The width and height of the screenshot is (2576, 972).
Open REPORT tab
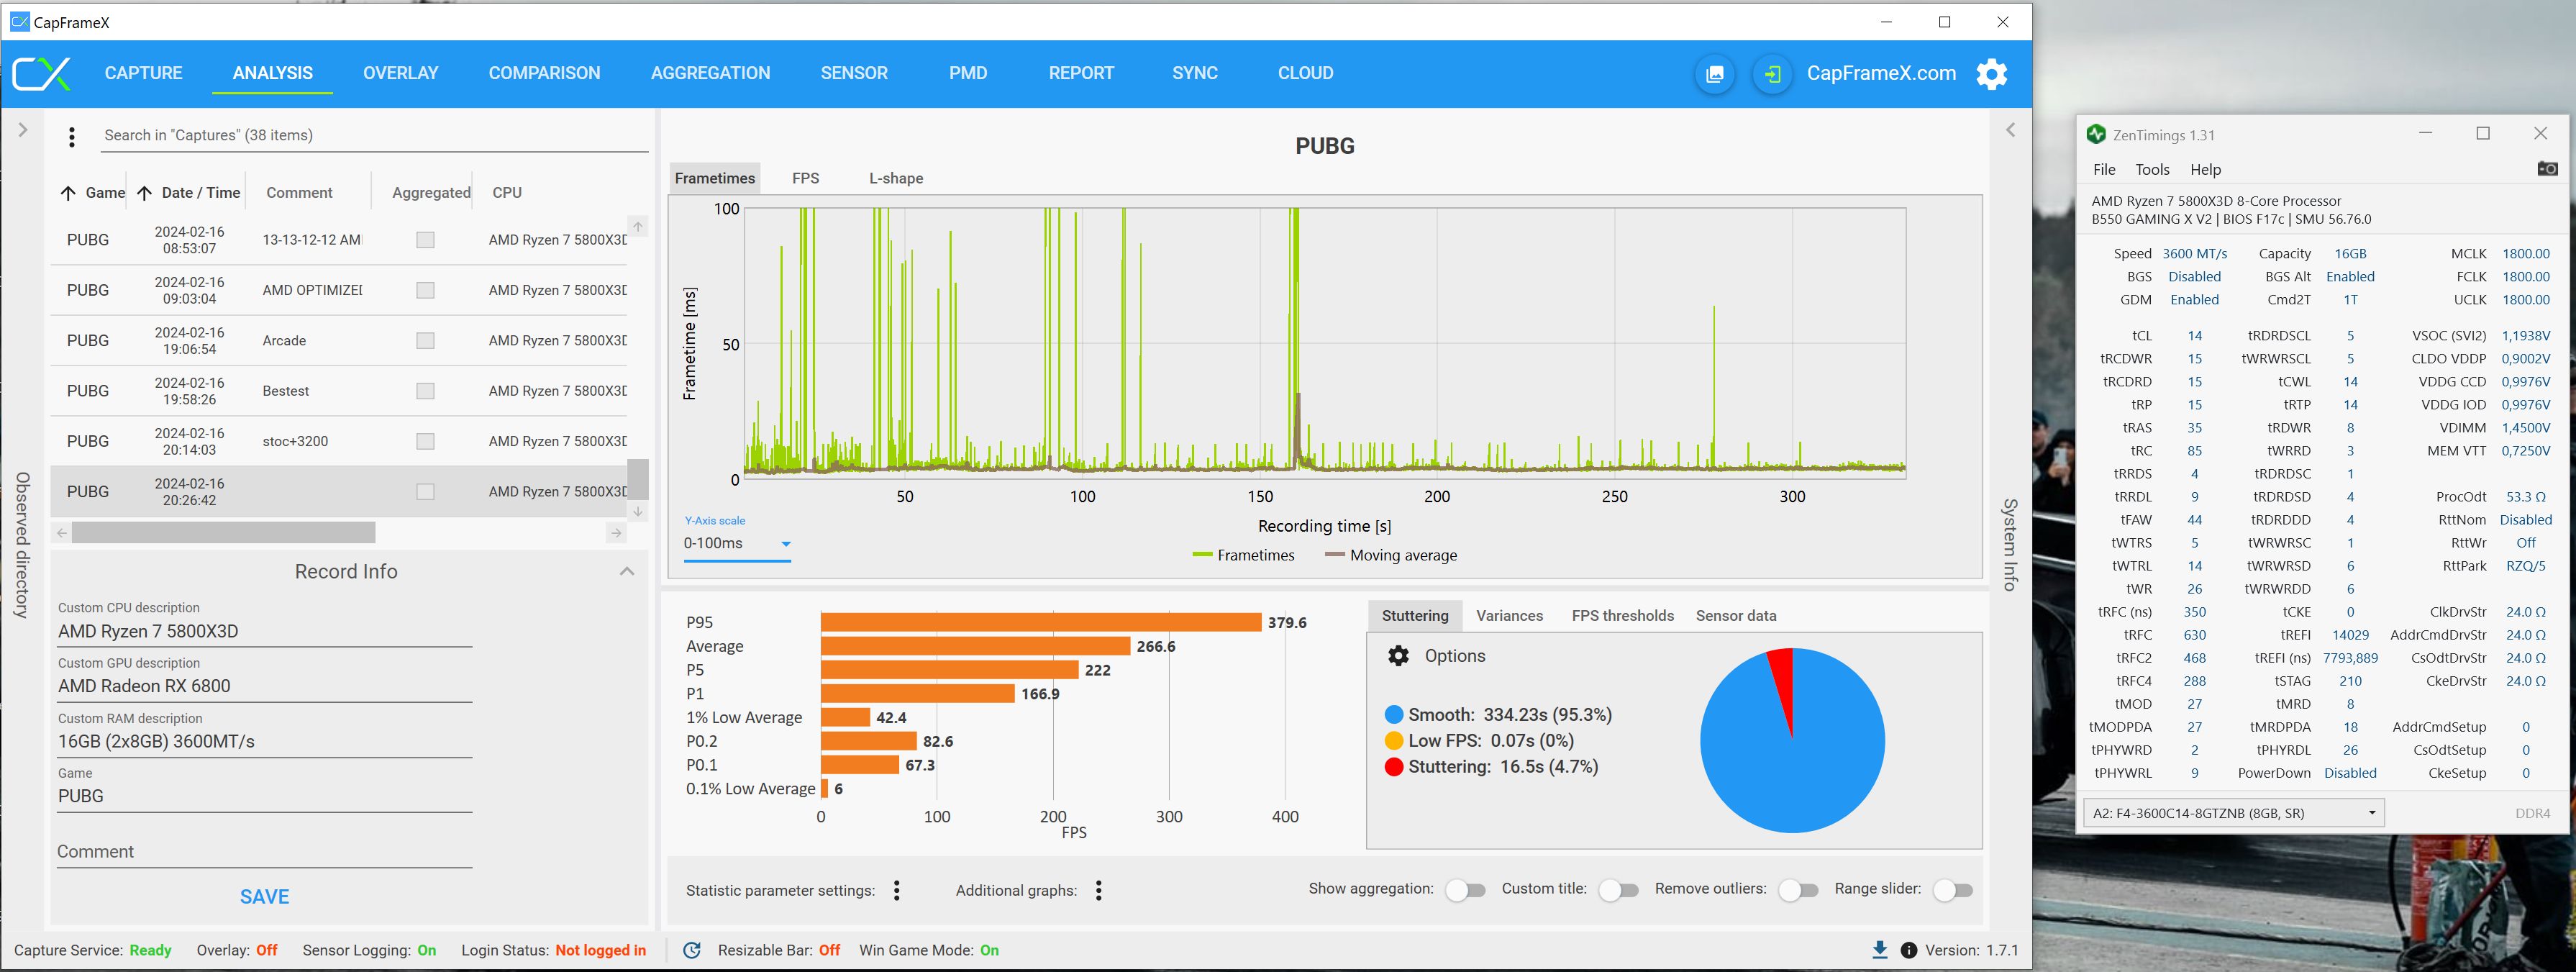(1081, 73)
